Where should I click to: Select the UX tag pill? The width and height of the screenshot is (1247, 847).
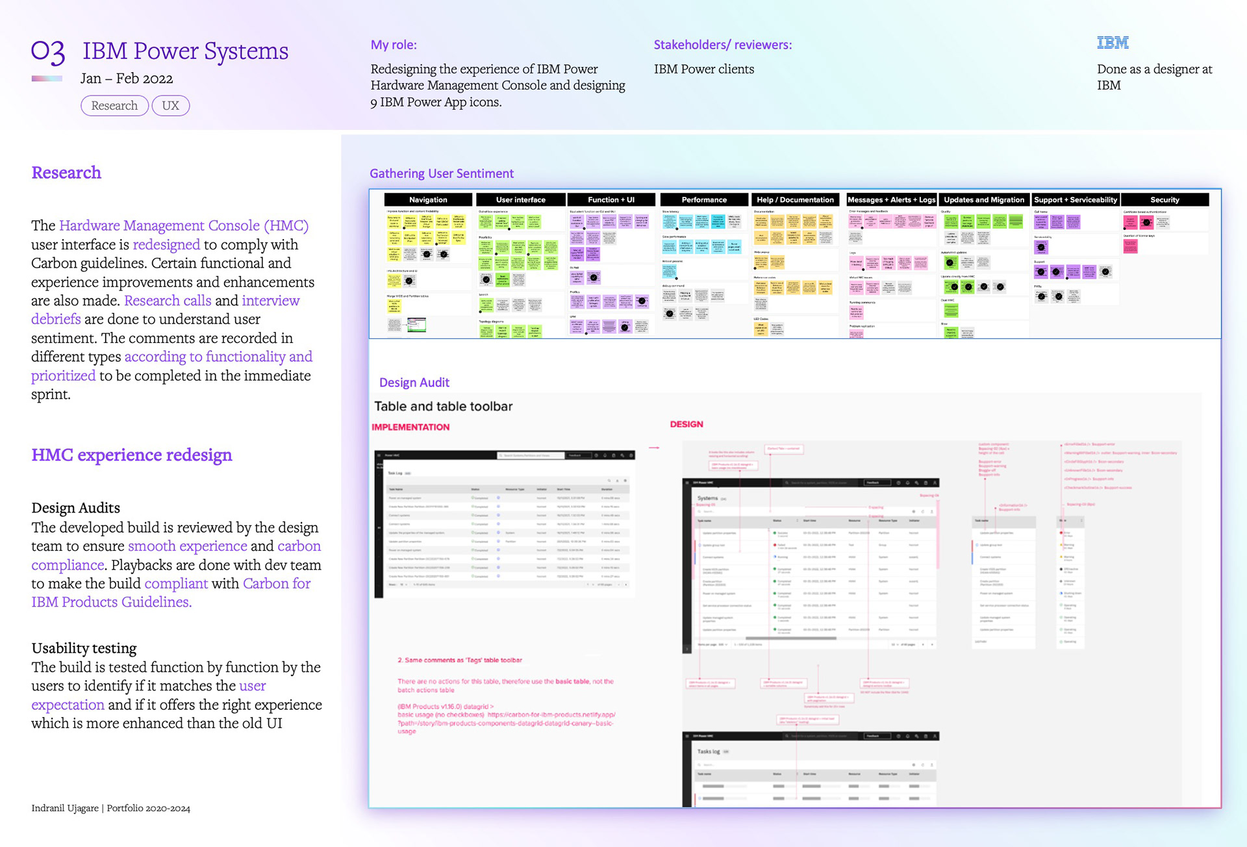tap(170, 105)
